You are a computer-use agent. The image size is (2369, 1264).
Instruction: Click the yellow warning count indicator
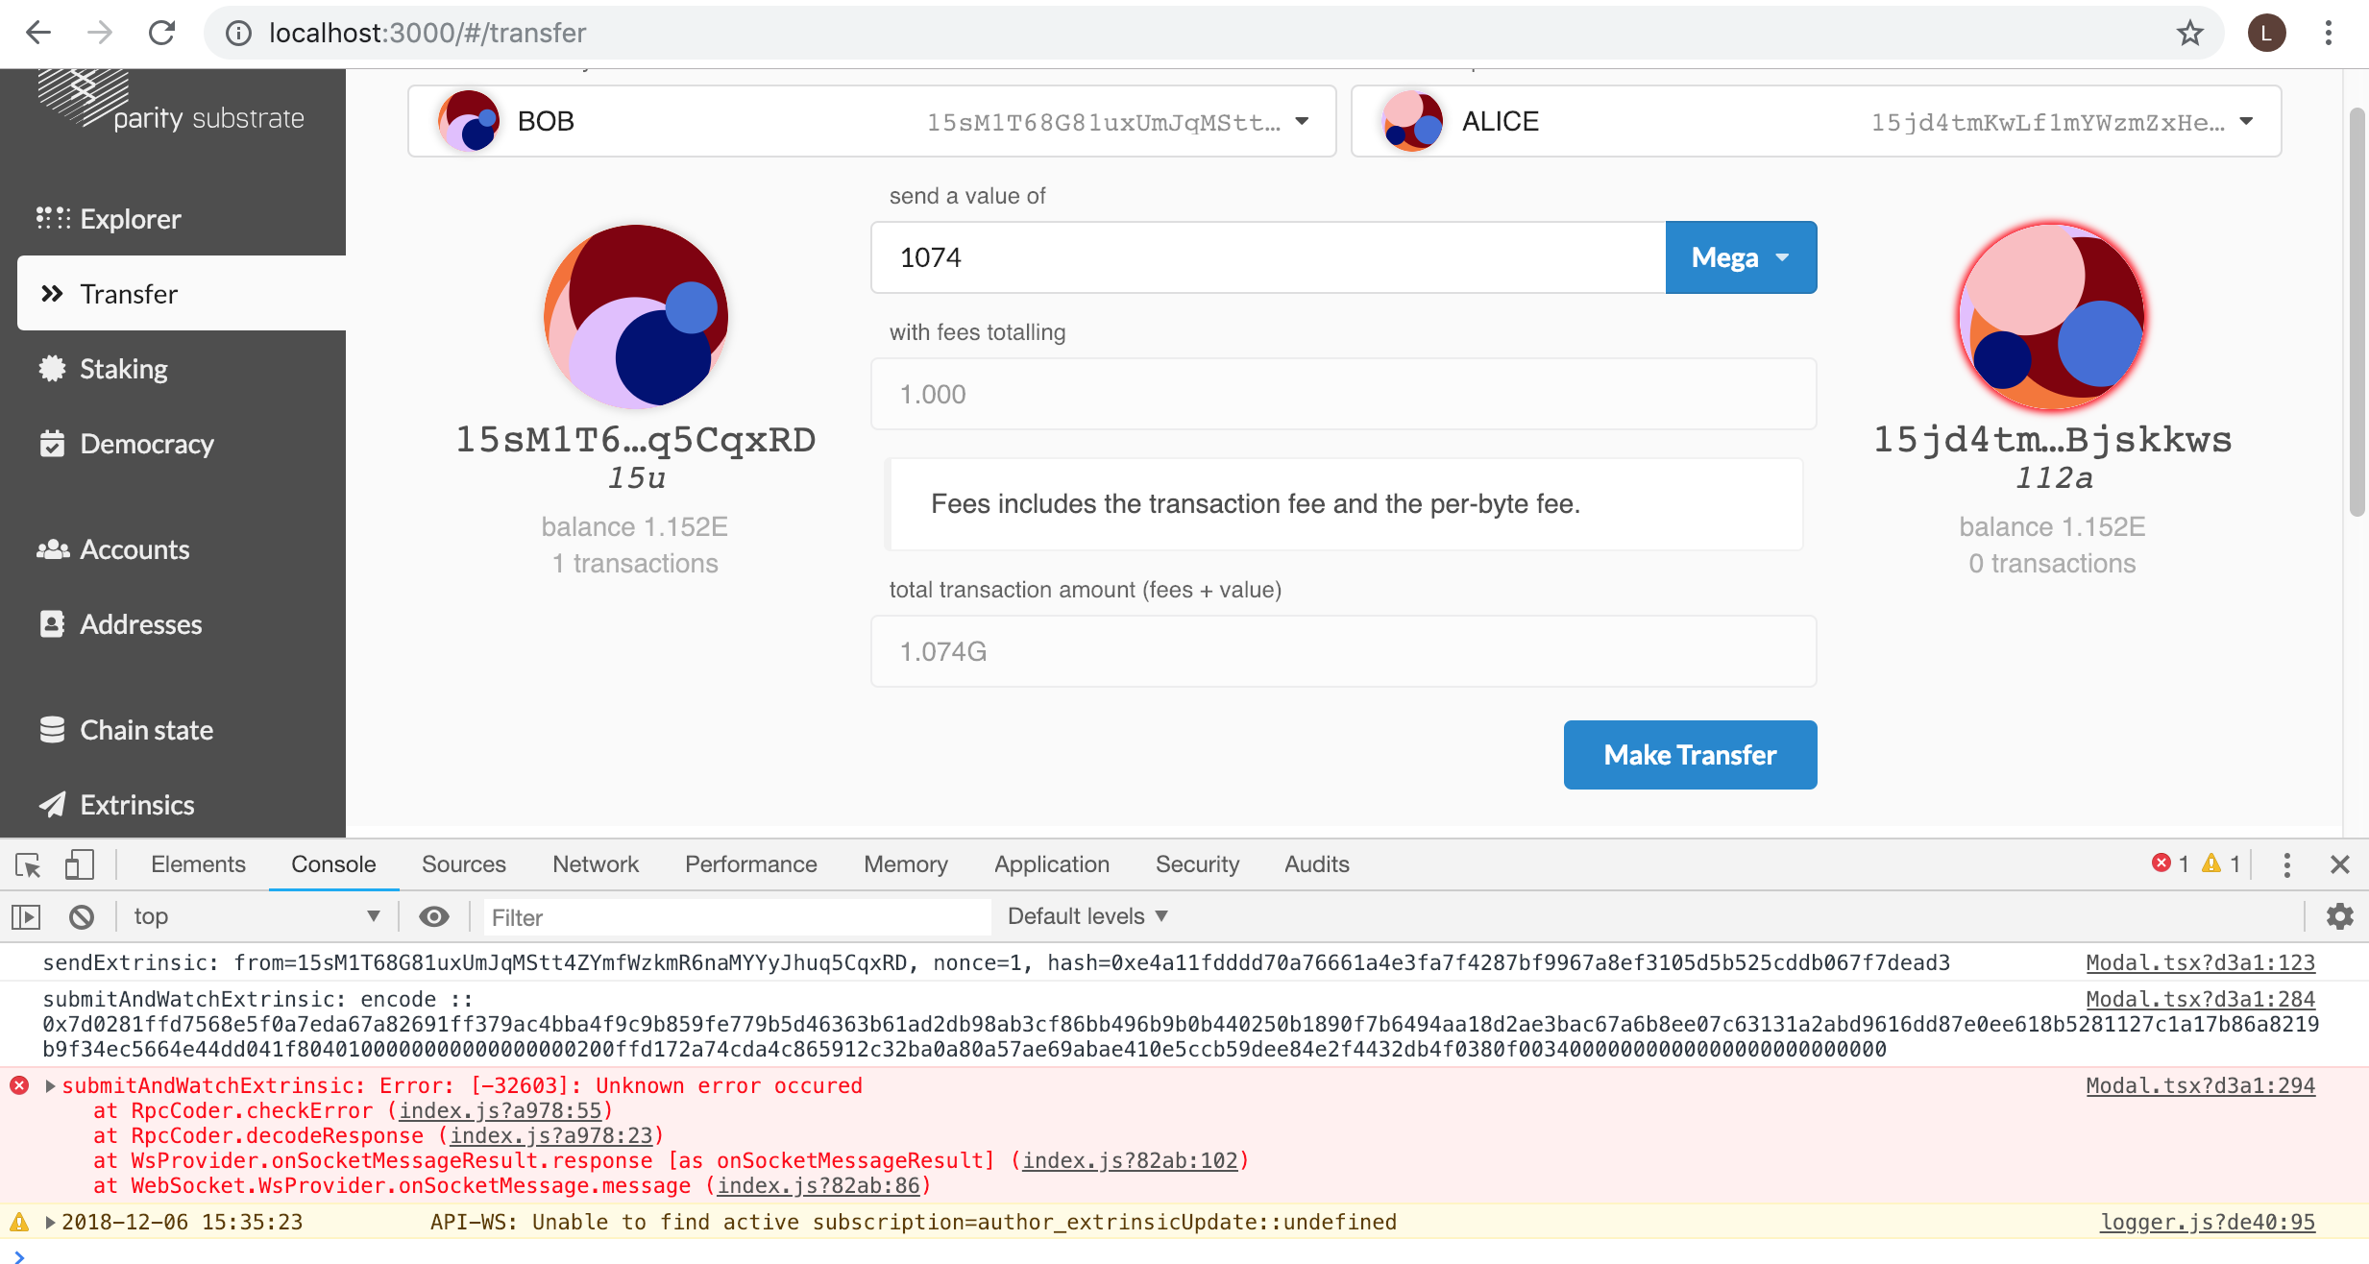pyautogui.click(x=2222, y=863)
